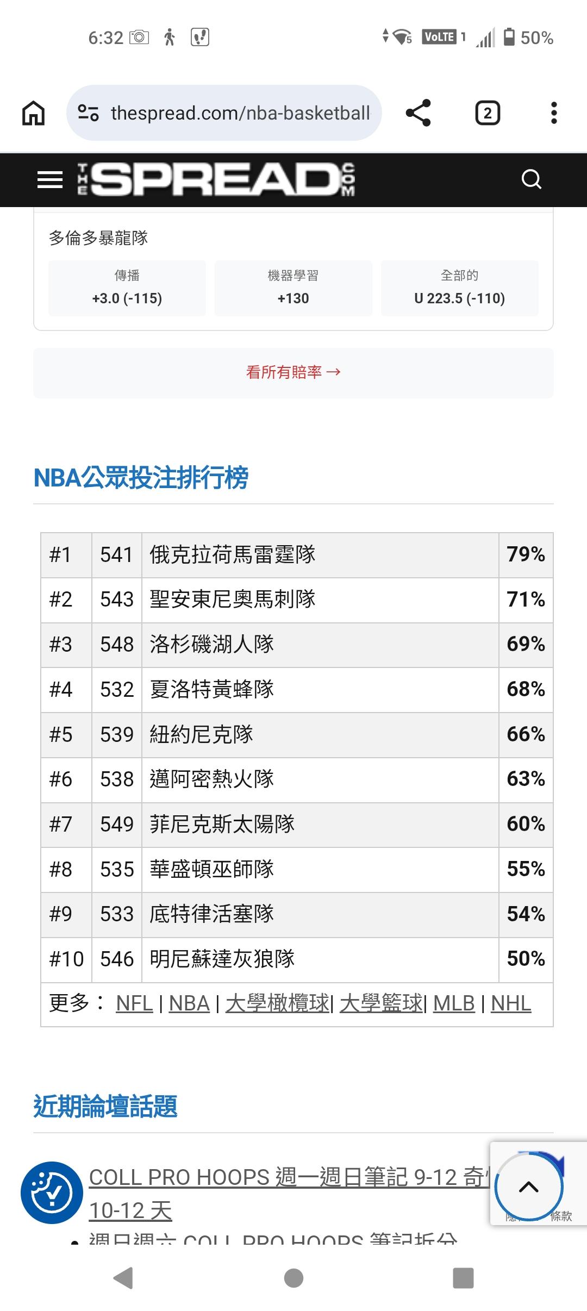Open the tab switcher showing 2 tabs
The image size is (587, 1311).
488,113
